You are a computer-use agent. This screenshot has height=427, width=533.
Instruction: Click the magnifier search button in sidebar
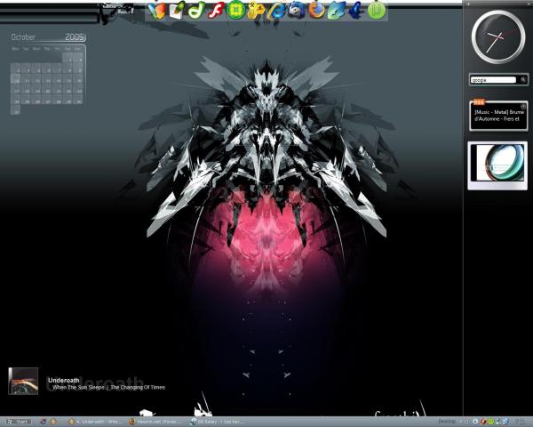[x=523, y=79]
